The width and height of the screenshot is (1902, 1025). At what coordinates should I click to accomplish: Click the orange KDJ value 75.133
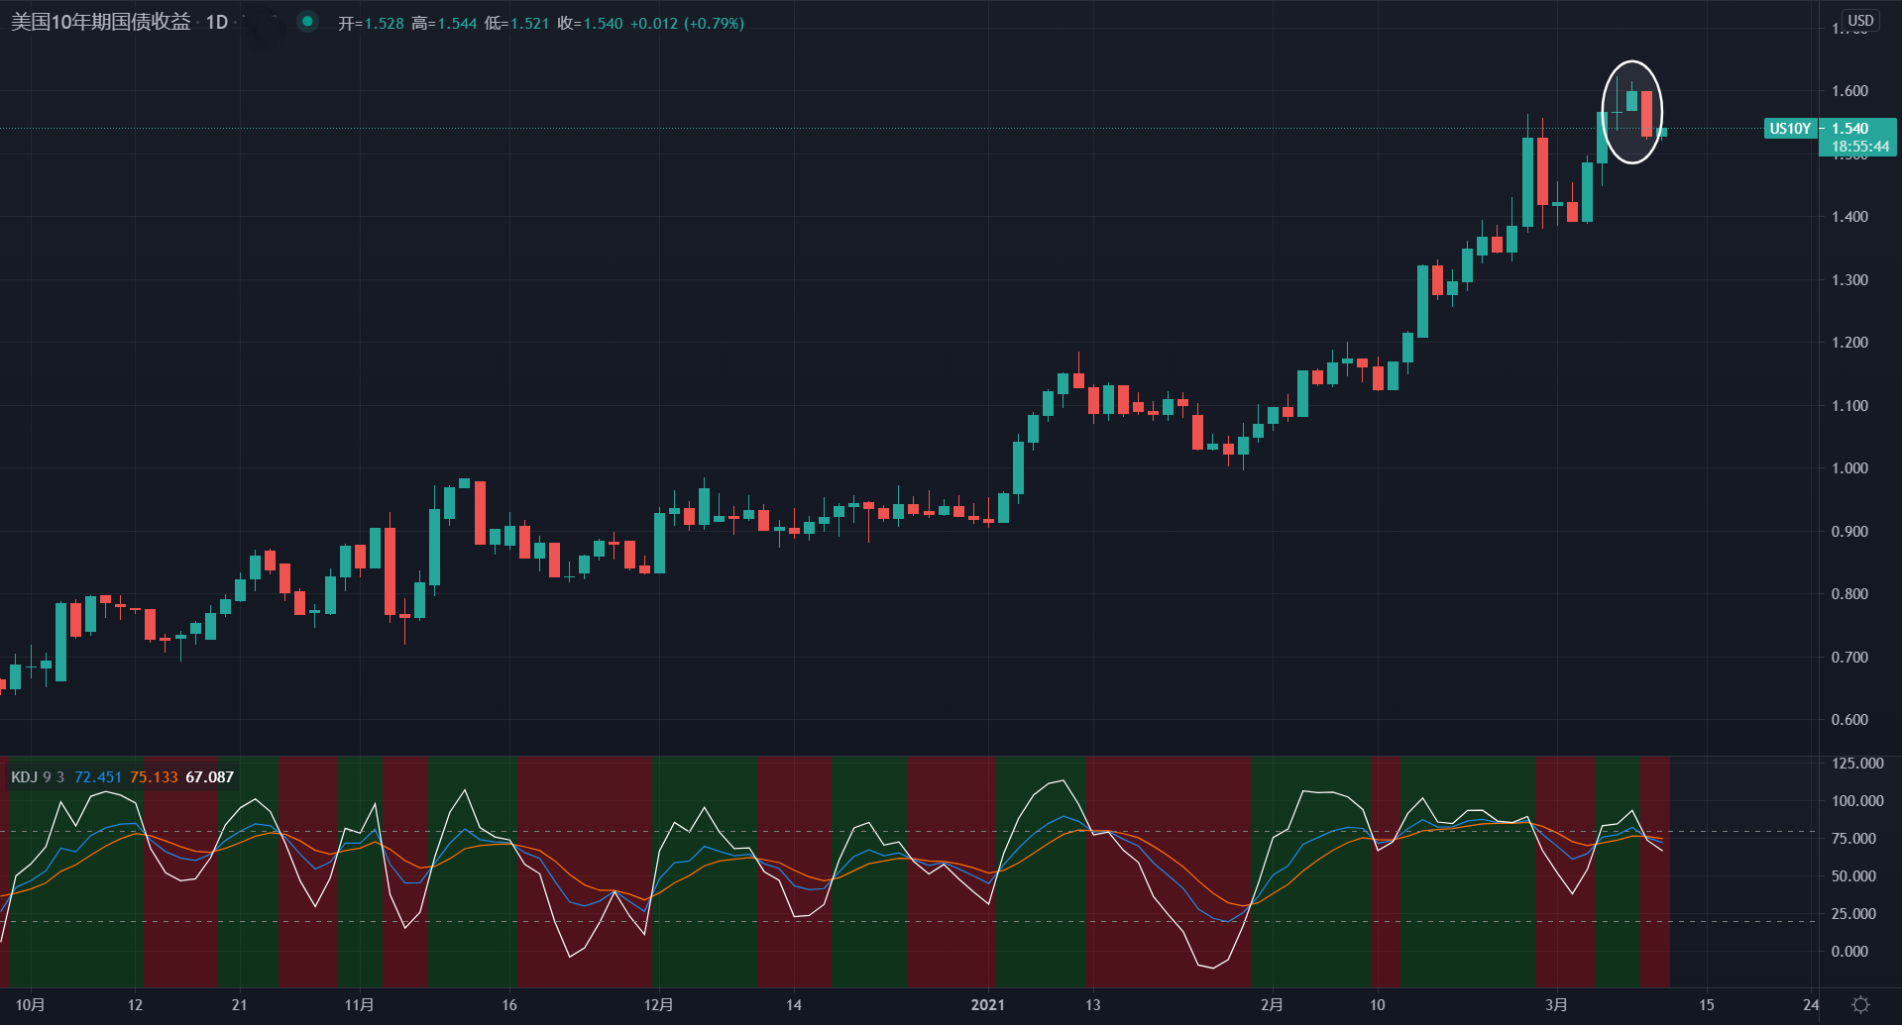point(154,776)
